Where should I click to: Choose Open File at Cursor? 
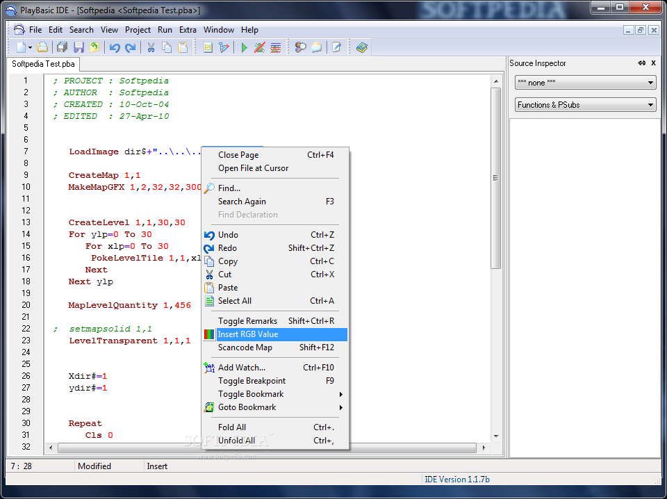pos(276,168)
